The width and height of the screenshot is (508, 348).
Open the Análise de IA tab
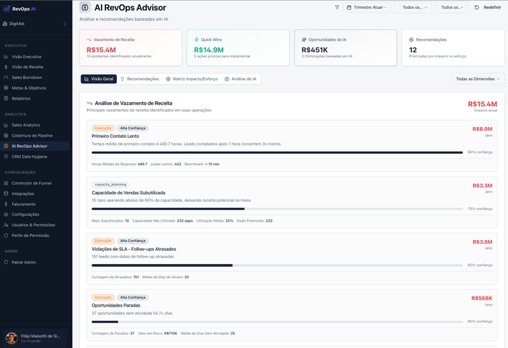click(241, 79)
